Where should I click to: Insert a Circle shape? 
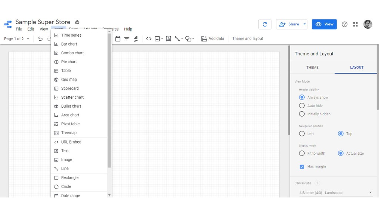tap(79, 186)
